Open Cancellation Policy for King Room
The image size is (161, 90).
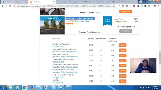[x=58, y=82]
